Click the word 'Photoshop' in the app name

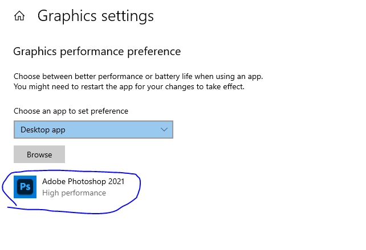pos(87,182)
